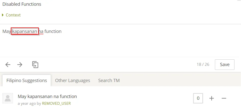241x107 pixels.
Task: Upvote the suggestion with the plus icon
Action: point(211,98)
